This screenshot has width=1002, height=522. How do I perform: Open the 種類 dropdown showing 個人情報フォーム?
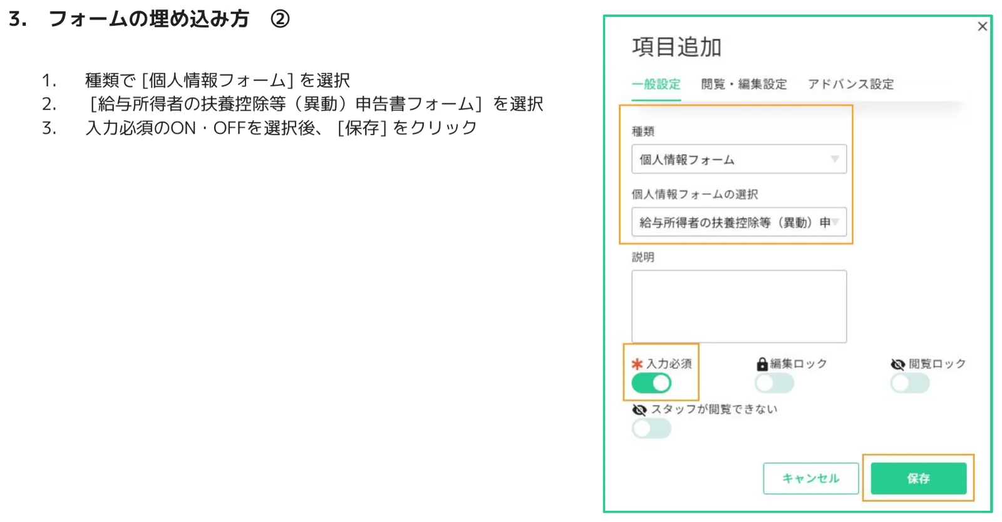click(739, 160)
